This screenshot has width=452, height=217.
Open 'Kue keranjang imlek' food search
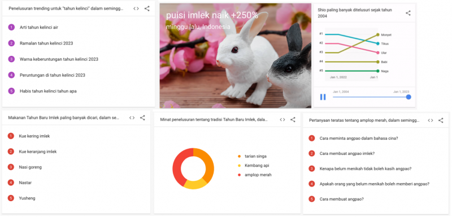[x=38, y=152]
